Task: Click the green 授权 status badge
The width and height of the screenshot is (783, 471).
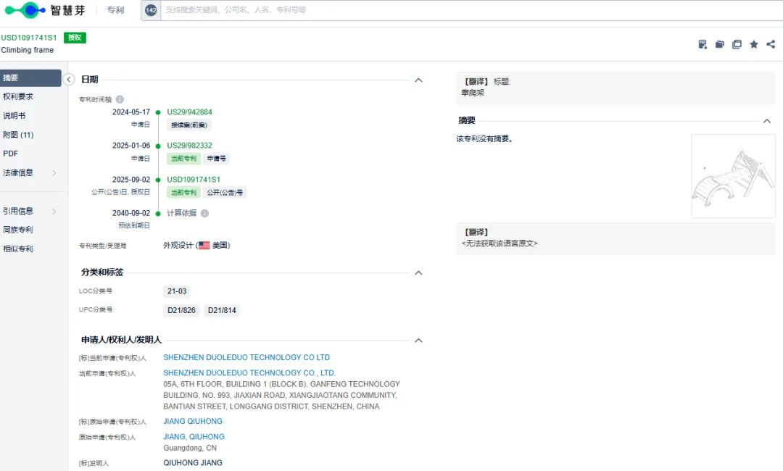Action: [x=75, y=38]
